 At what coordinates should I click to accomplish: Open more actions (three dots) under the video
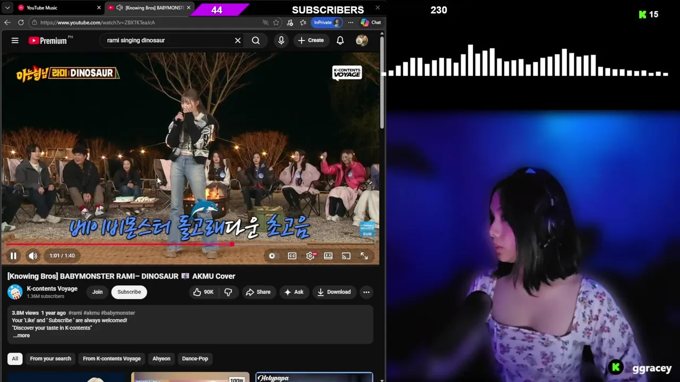(x=366, y=292)
